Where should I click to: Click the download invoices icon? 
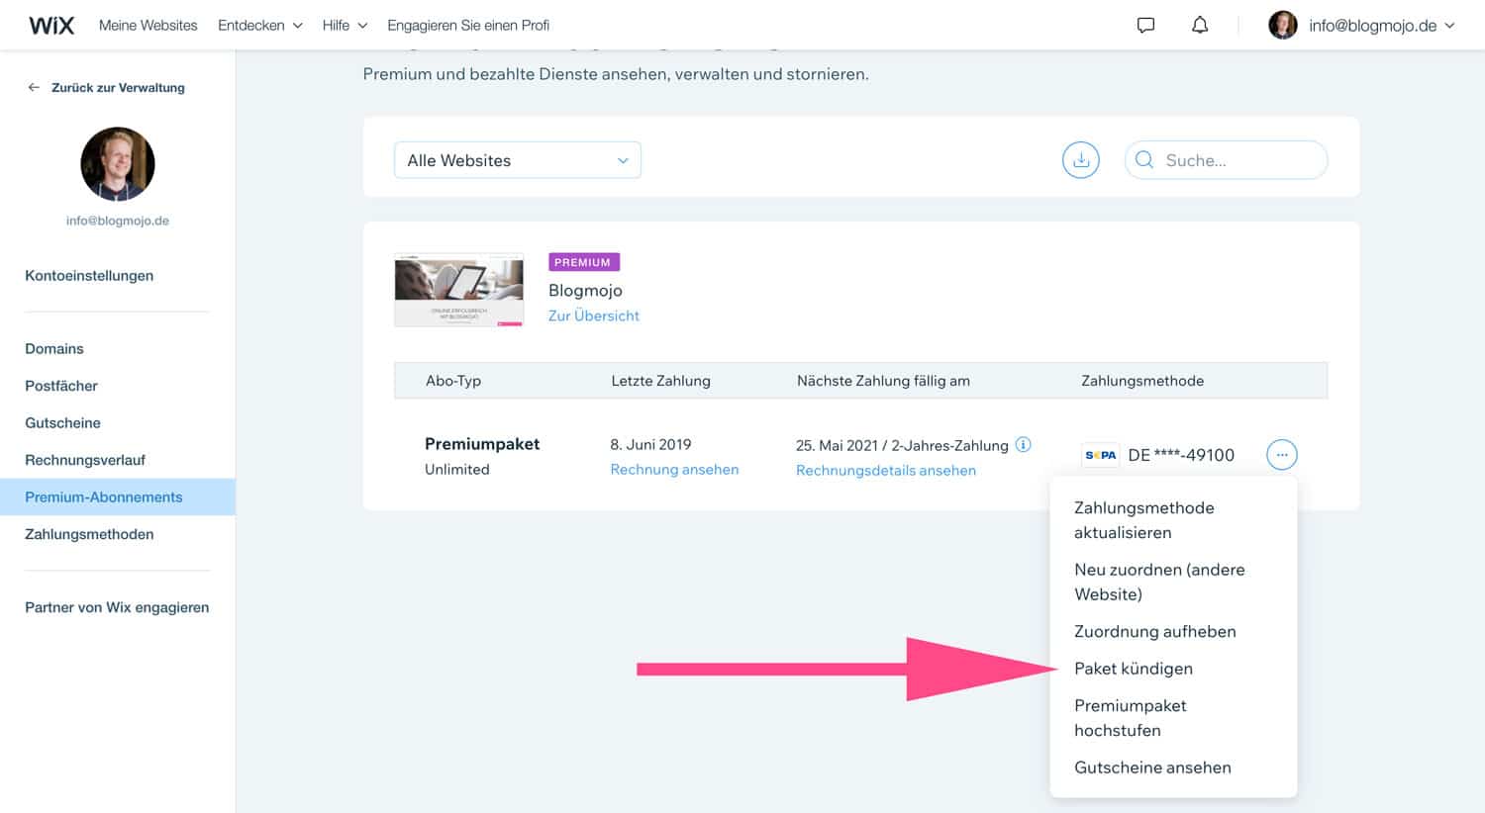(1081, 160)
